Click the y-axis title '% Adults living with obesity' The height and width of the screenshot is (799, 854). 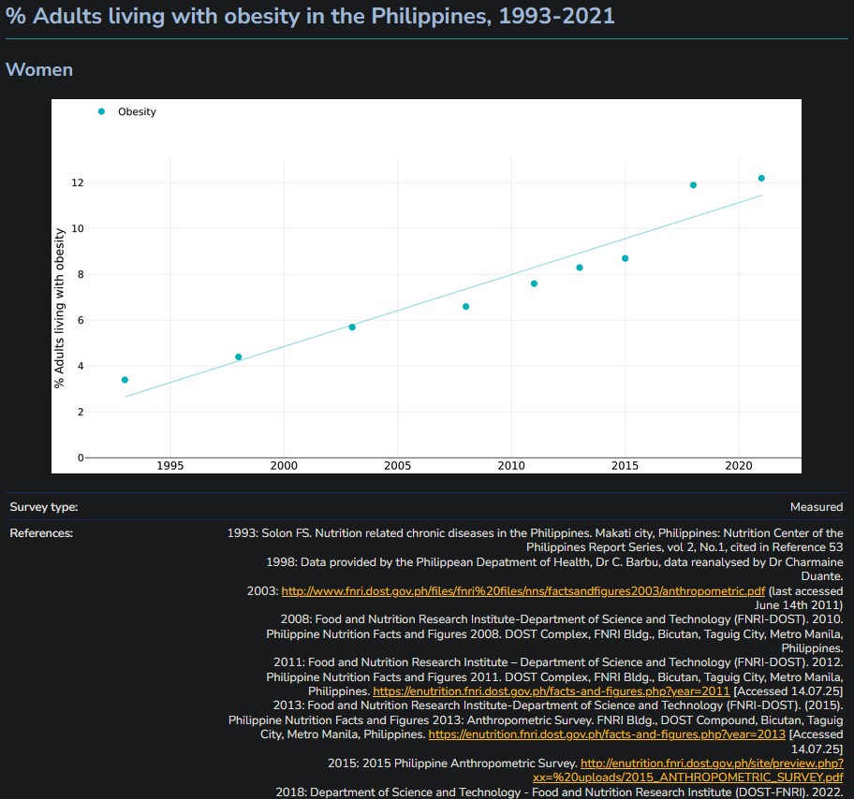pos(59,308)
